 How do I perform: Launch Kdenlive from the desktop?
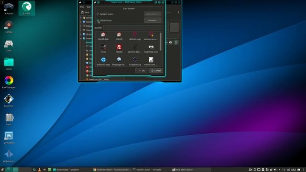pyautogui.click(x=9, y=156)
